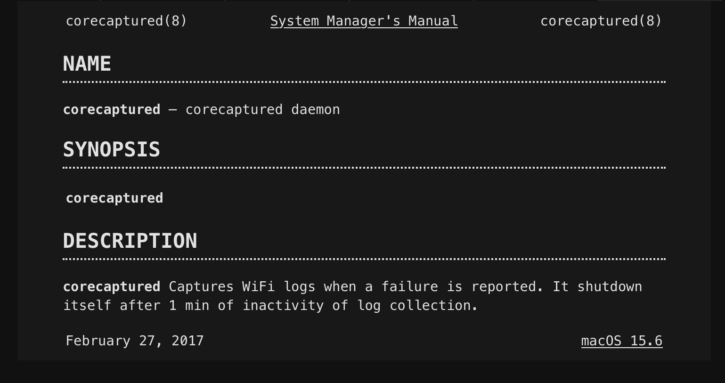Click the NAME section heading

(87, 64)
